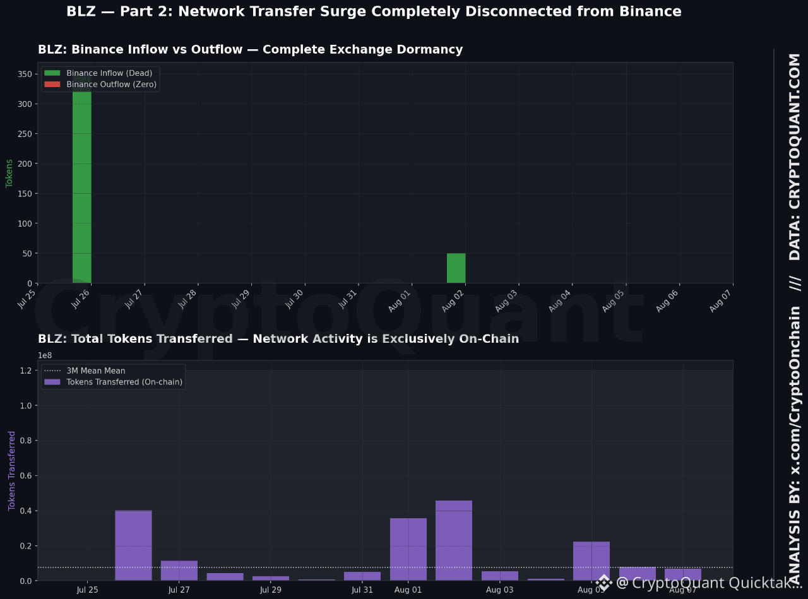Click the '300' tick on the inflow y-axis
This screenshot has width=808, height=599.
25,104
